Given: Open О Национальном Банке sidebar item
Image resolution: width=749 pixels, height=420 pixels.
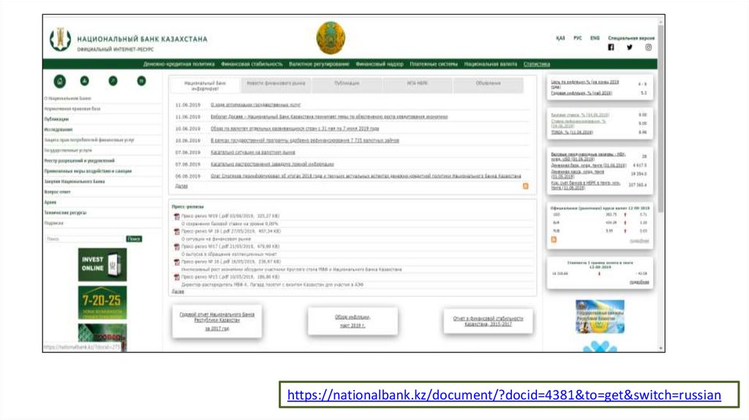Looking at the screenshot, I should (x=68, y=99).
